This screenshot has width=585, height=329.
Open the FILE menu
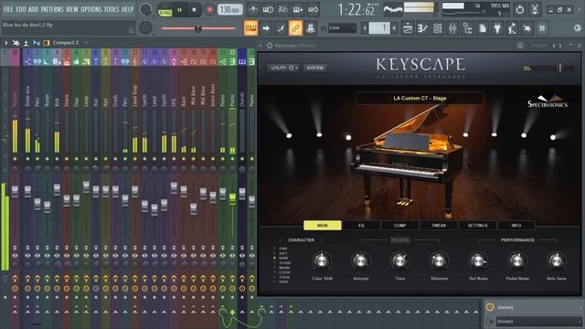[x=8, y=9]
